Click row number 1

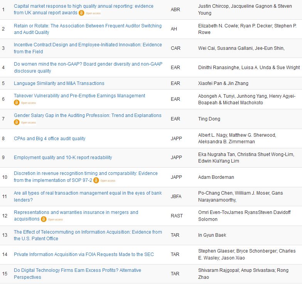[x=3, y=9]
